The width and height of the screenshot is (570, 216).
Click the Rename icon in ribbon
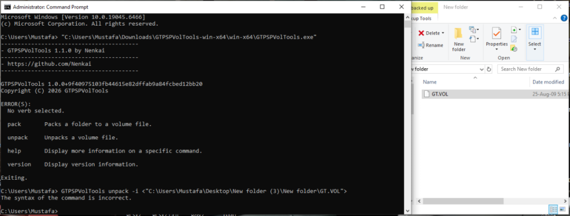[x=421, y=45]
